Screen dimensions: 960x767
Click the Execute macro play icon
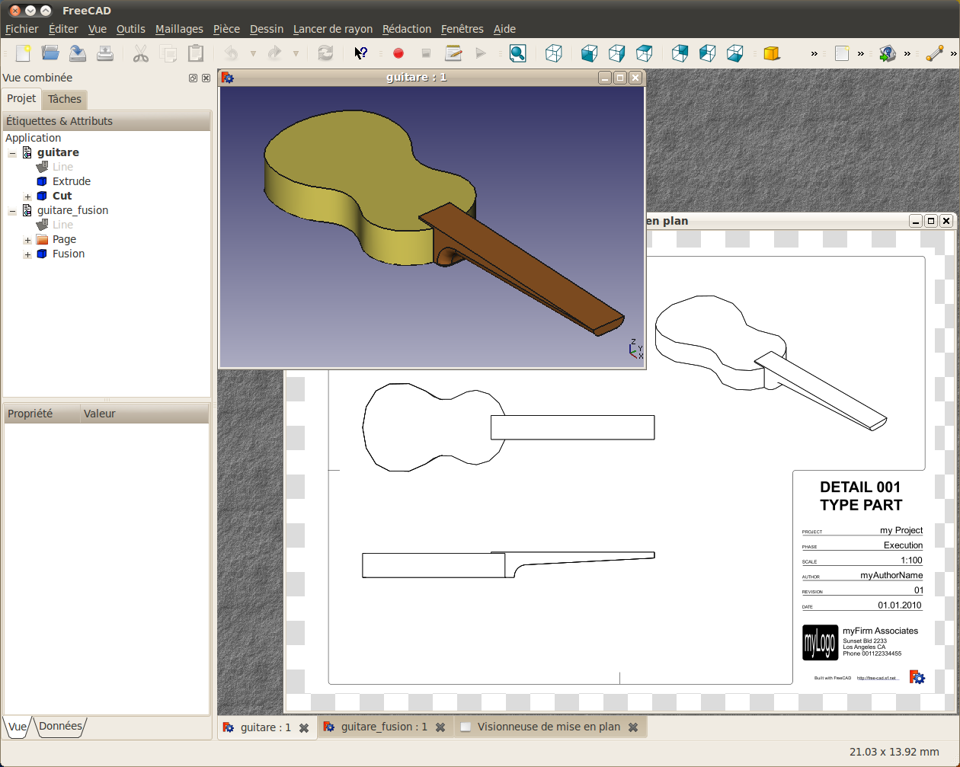click(x=481, y=53)
